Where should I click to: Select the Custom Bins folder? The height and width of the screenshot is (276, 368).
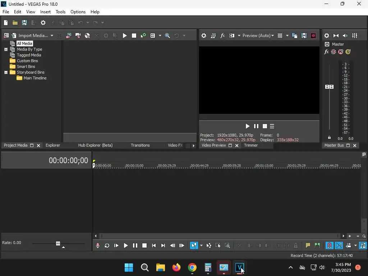[27, 61]
